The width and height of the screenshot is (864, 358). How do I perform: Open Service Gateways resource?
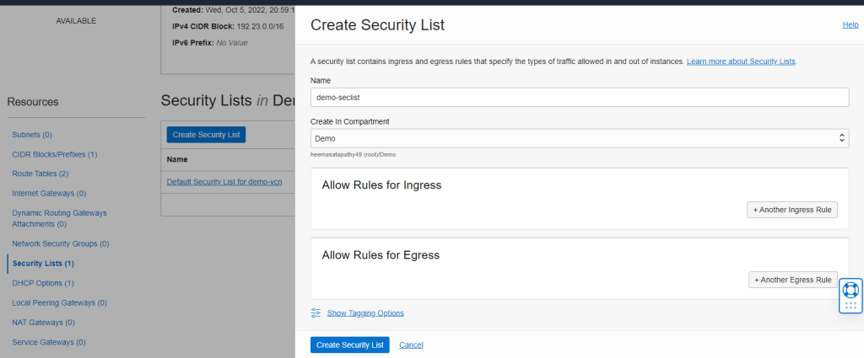(x=49, y=342)
